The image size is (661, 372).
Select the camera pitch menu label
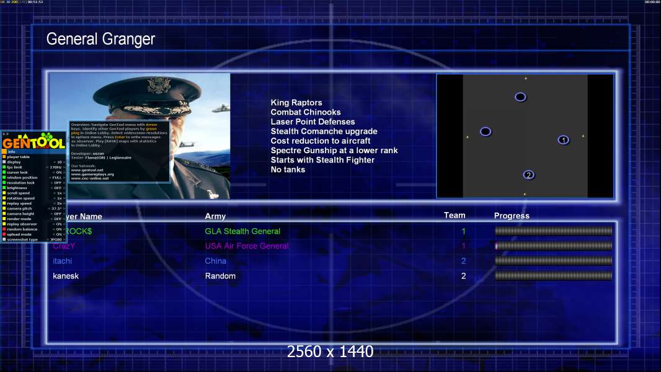pyautogui.click(x=19, y=208)
